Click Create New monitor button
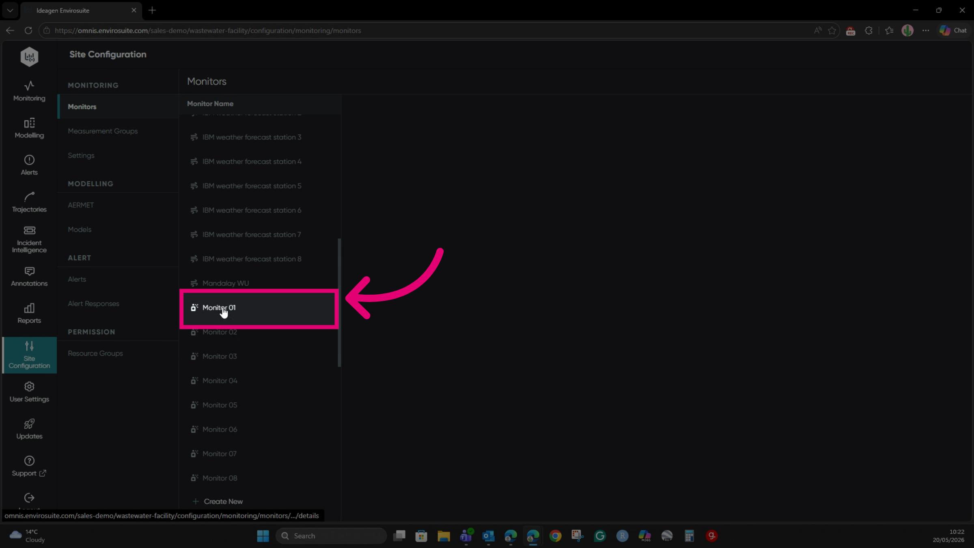This screenshot has width=974, height=548. 218,502
